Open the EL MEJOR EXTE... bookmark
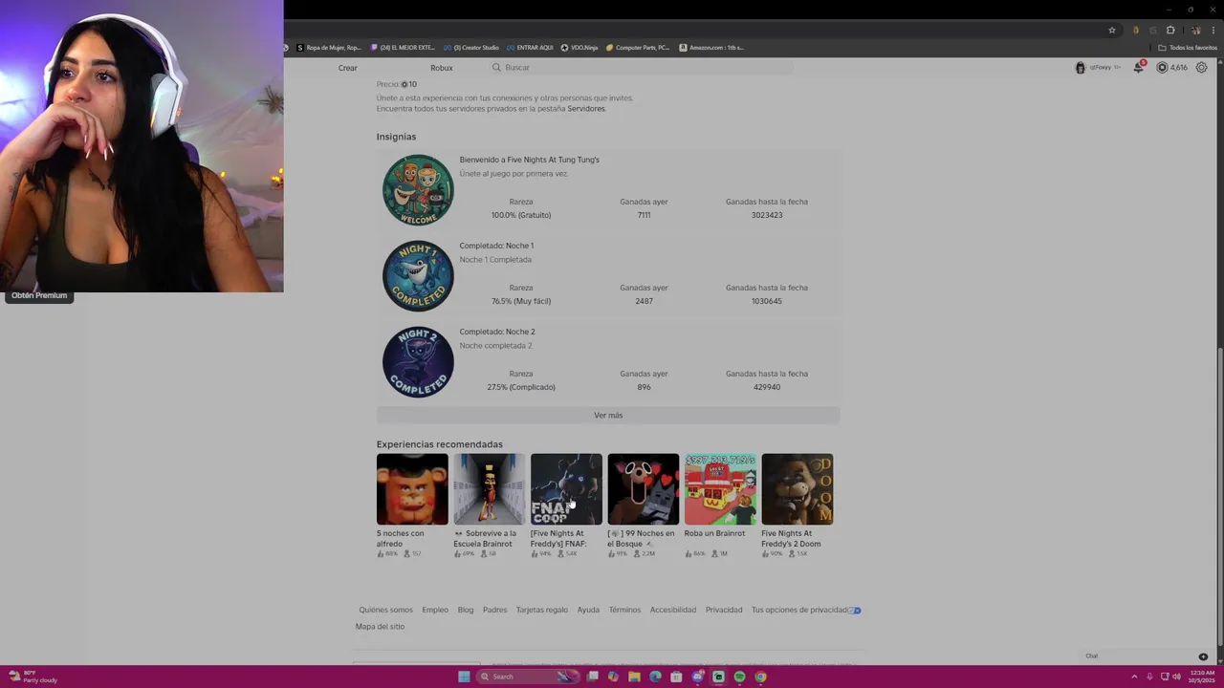The image size is (1224, 688). (402, 47)
